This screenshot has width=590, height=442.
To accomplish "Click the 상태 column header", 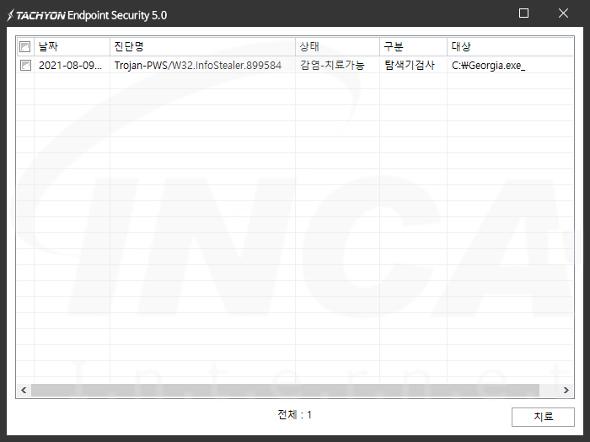I will [x=337, y=46].
